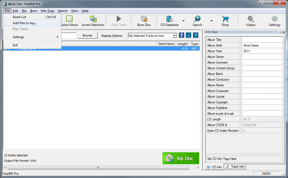
Task: Open the Burn menu
Action: pyautogui.click(x=34, y=11)
